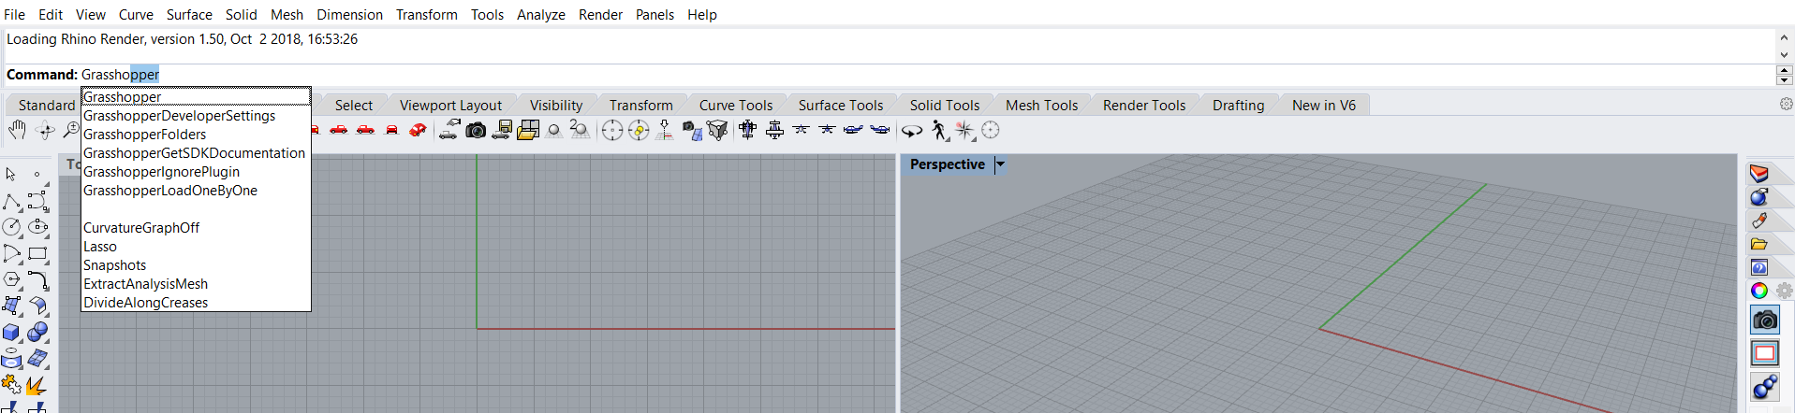Click the red convertible car icon

[x=419, y=130]
